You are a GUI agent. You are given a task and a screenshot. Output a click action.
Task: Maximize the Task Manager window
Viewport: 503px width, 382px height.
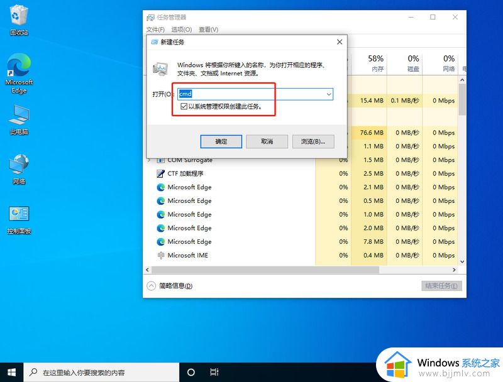point(433,17)
